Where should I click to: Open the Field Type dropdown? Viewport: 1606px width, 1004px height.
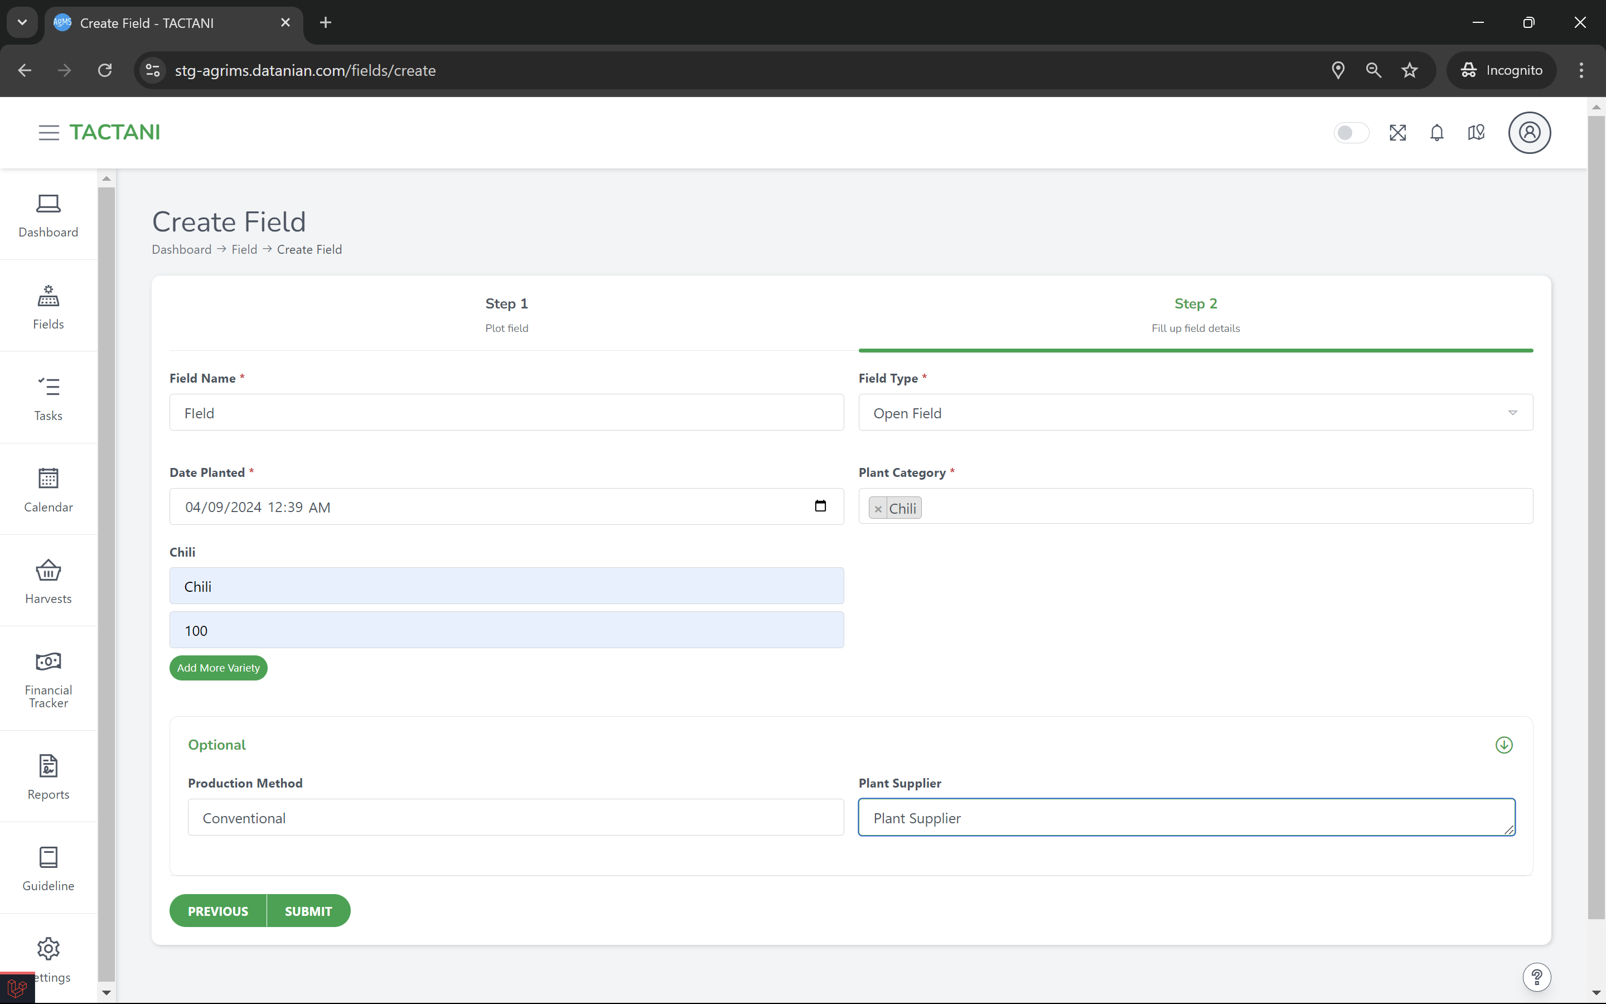(x=1195, y=412)
